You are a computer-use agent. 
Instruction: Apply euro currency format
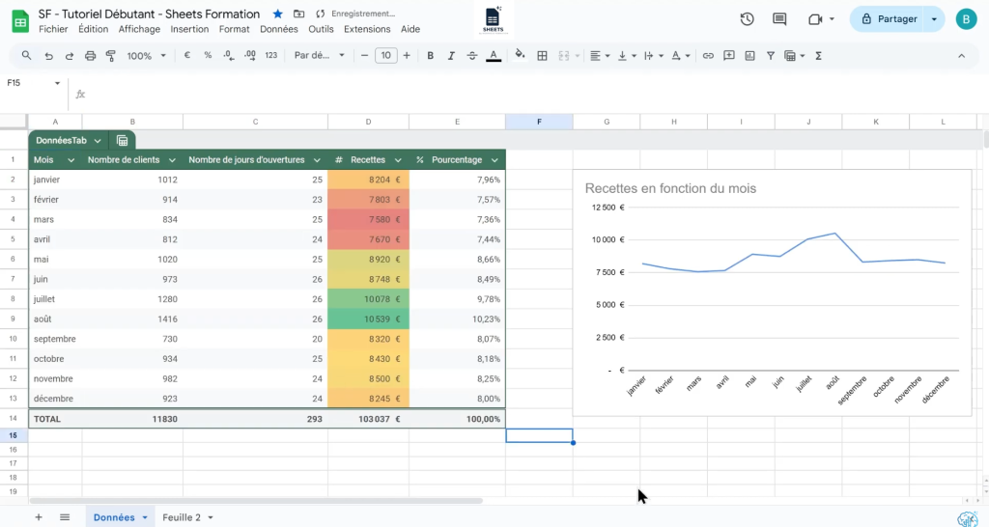click(187, 55)
